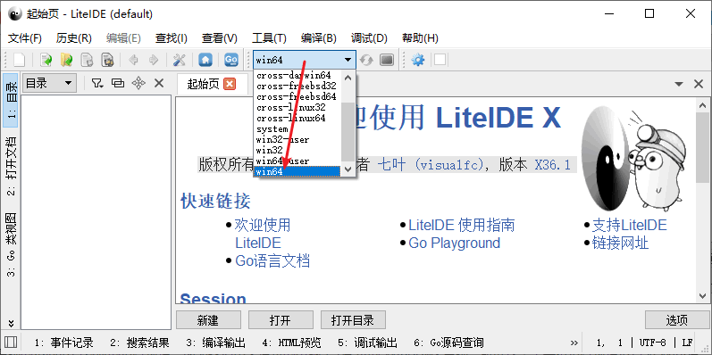Toggle the 3: Go 类视图 side tab
The height and width of the screenshot is (355, 712).
pos(12,244)
